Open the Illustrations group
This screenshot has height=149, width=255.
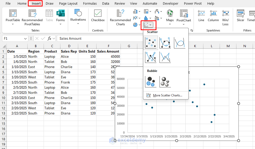pos(78,17)
